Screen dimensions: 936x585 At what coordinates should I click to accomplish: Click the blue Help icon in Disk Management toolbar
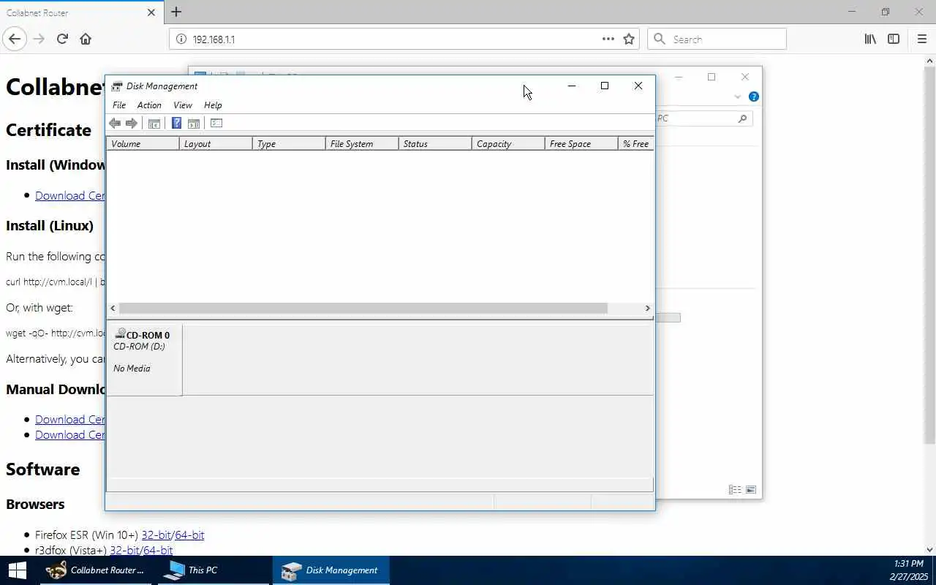pyautogui.click(x=176, y=123)
